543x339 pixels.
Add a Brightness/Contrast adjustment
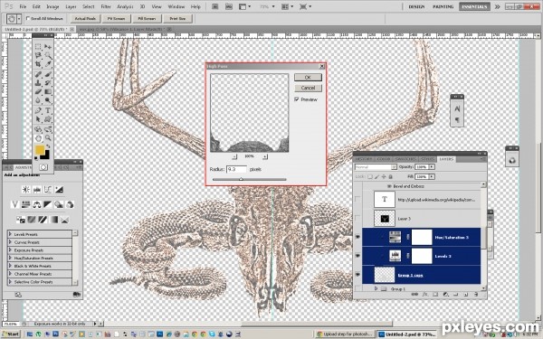click(x=25, y=189)
